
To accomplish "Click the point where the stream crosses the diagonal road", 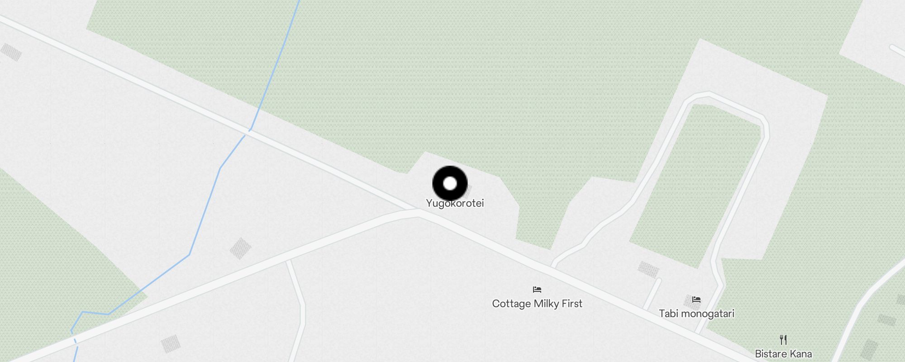I will tap(248, 133).
